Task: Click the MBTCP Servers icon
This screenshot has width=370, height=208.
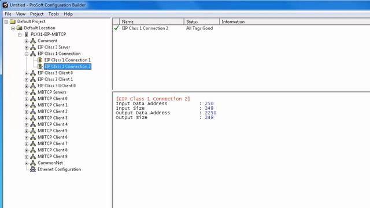Action: [x=33, y=92]
